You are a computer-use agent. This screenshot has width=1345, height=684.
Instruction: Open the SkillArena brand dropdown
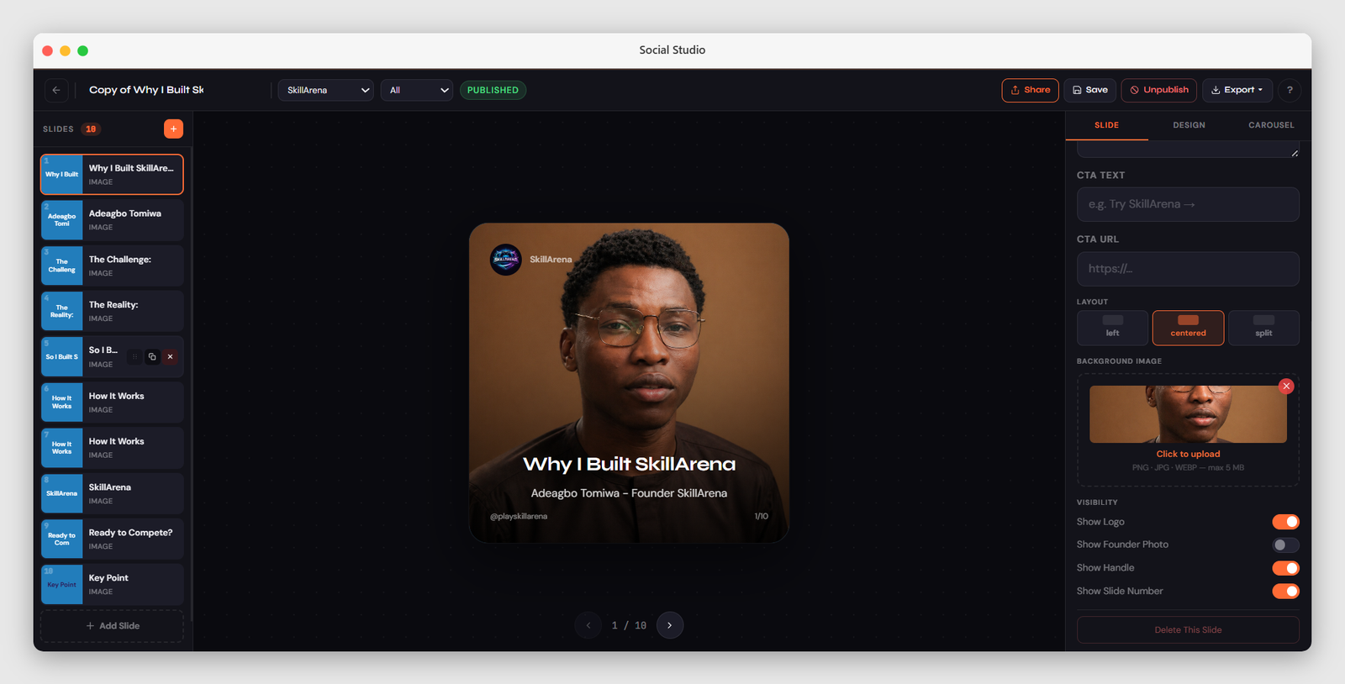coord(326,90)
